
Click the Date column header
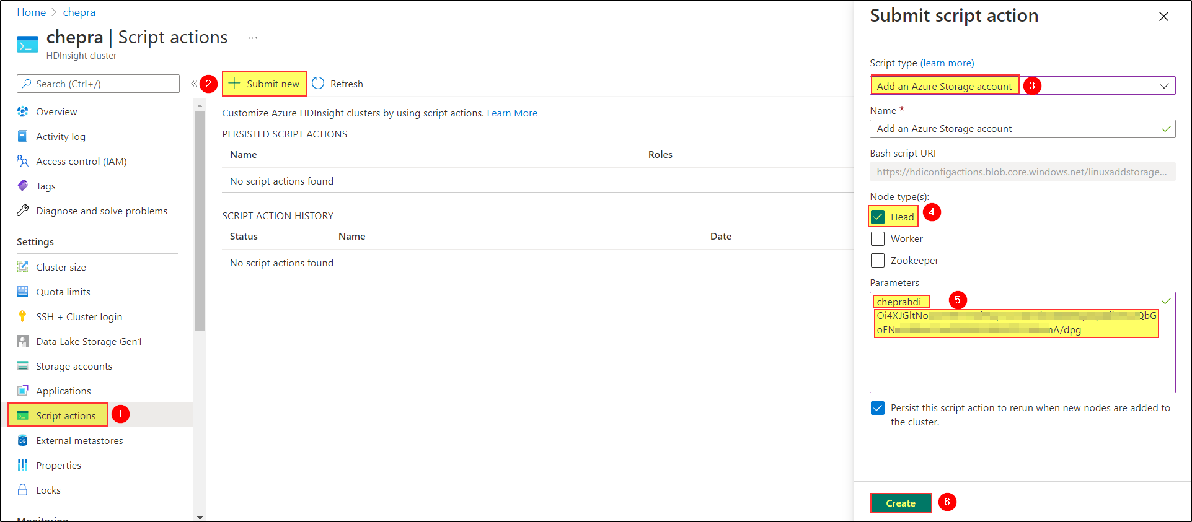pos(721,236)
